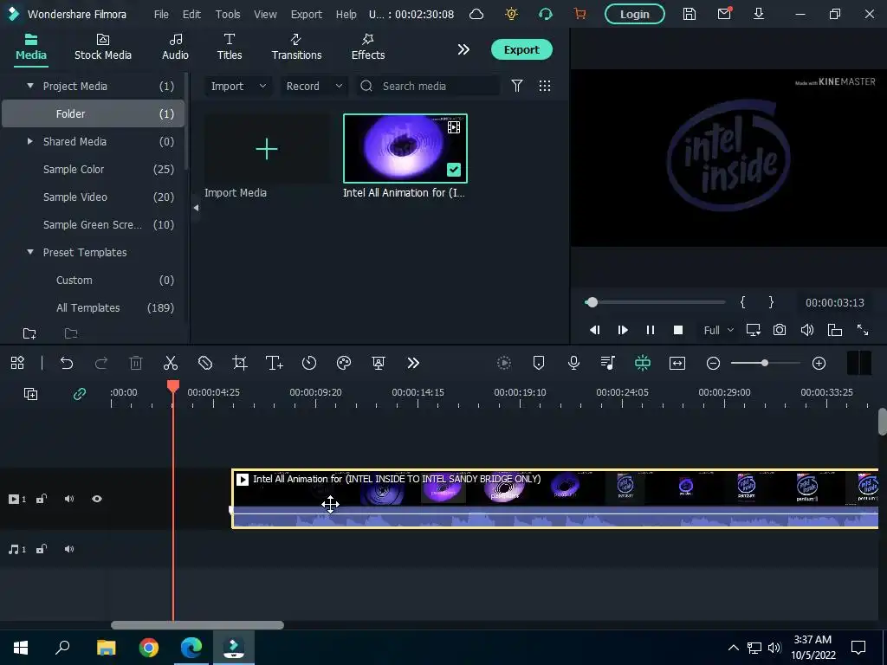
Task: Switch to the Stock Media tab
Action: click(103, 47)
